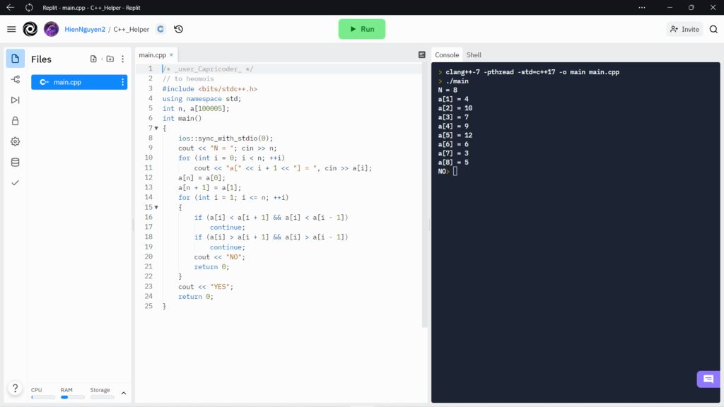724x407 pixels.
Task: Toggle the Files panel sidebar icon
Action: [16, 59]
